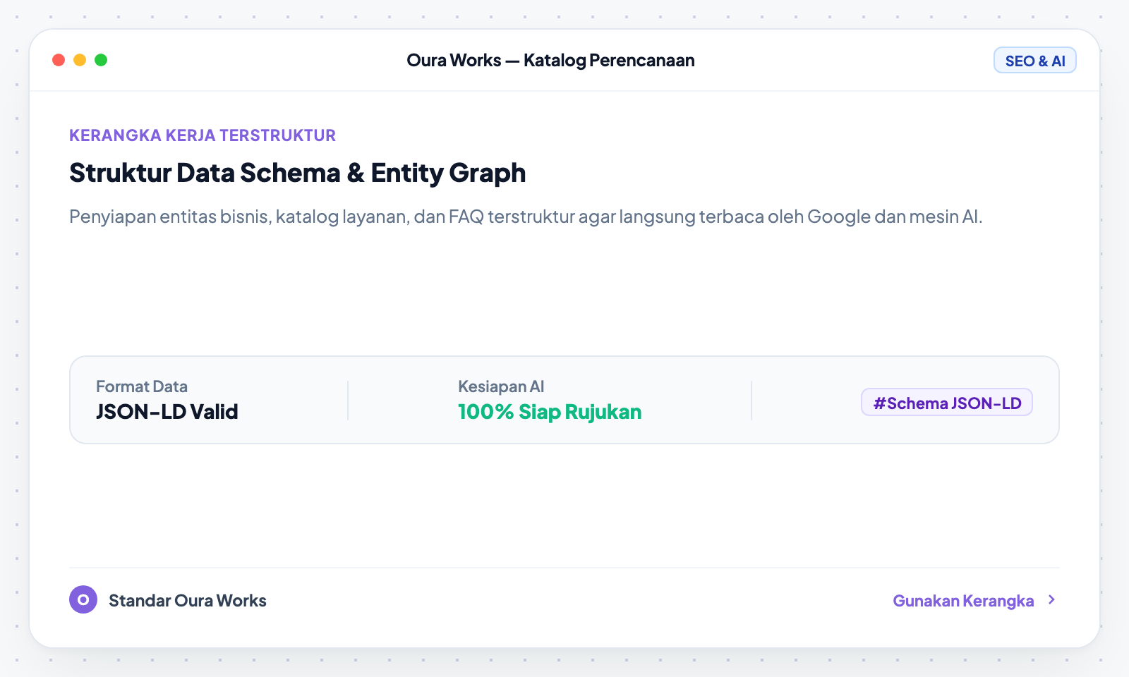Click the 100% Siap Rujukan value
Image resolution: width=1129 pixels, height=677 pixels.
550,412
